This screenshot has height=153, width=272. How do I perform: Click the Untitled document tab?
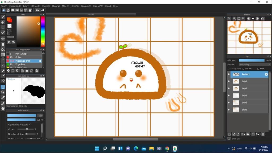91,15
